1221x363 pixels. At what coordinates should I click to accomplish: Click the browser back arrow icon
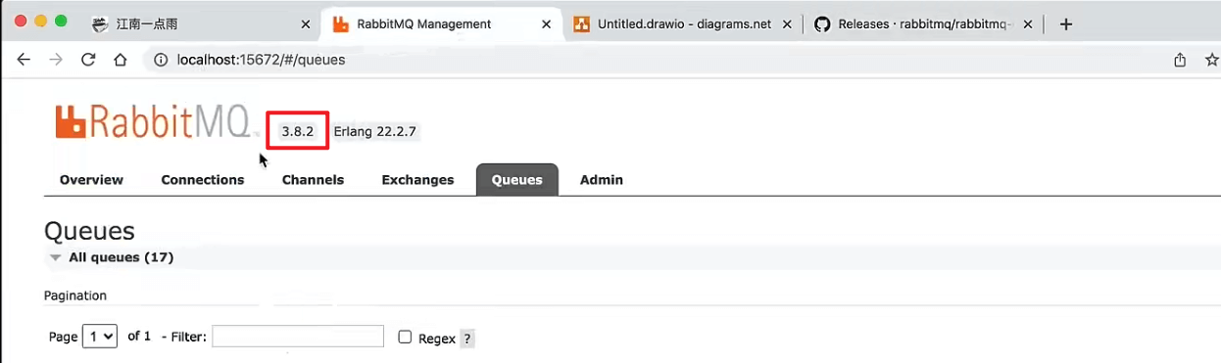[x=24, y=60]
